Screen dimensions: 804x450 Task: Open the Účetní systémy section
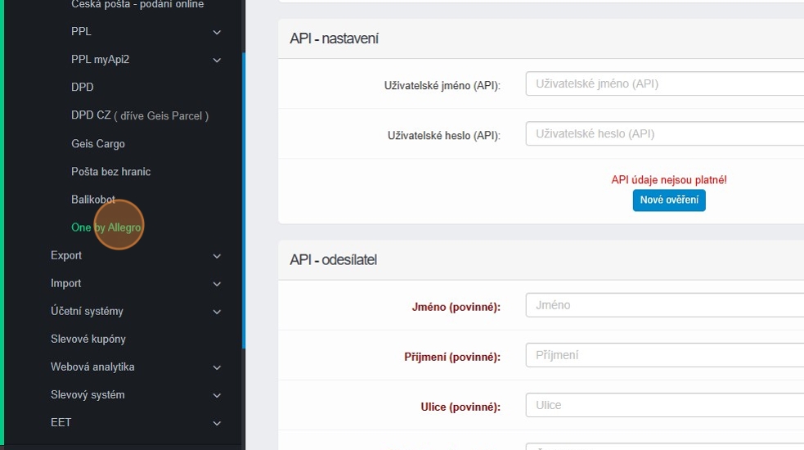point(87,311)
